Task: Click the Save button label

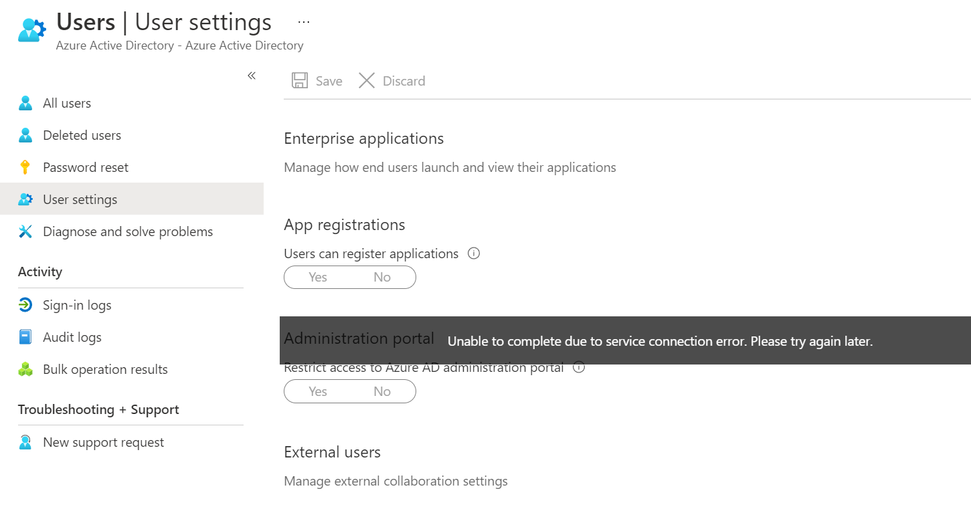Action: pos(329,81)
